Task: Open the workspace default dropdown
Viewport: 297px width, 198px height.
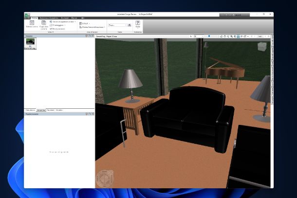Action: (x=85, y=23)
